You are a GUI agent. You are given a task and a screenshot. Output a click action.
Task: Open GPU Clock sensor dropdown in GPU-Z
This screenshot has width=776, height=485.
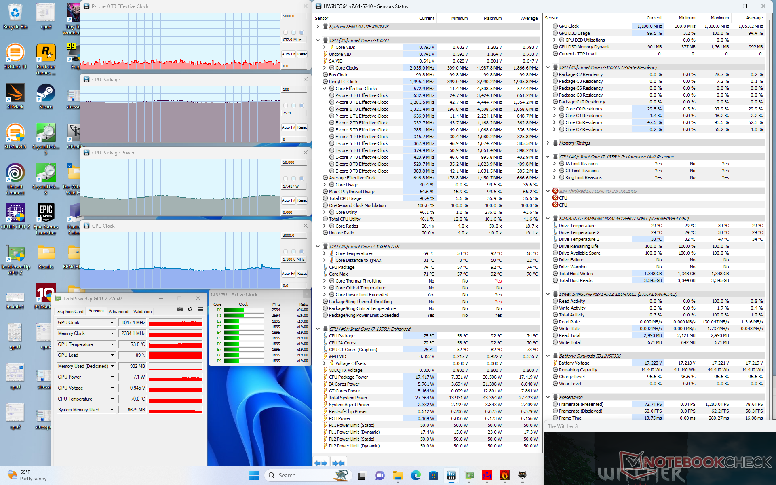[112, 323]
